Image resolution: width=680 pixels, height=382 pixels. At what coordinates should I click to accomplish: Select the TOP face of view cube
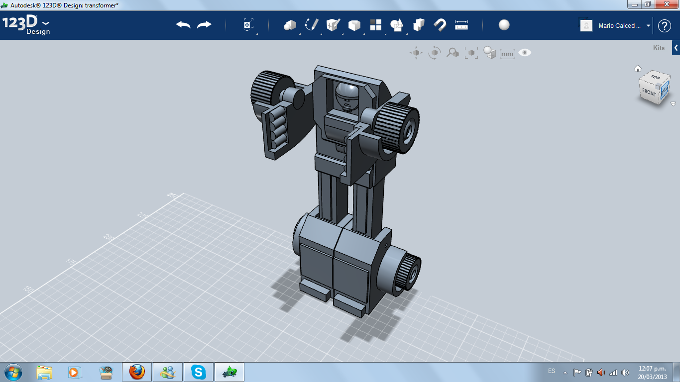[655, 78]
